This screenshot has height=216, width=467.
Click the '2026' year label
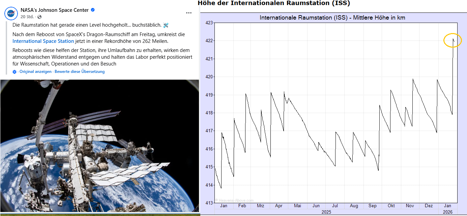coord(447,212)
